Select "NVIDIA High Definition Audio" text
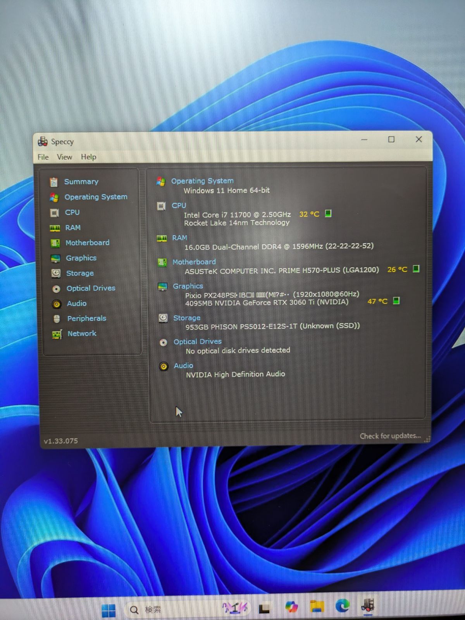 tap(236, 374)
